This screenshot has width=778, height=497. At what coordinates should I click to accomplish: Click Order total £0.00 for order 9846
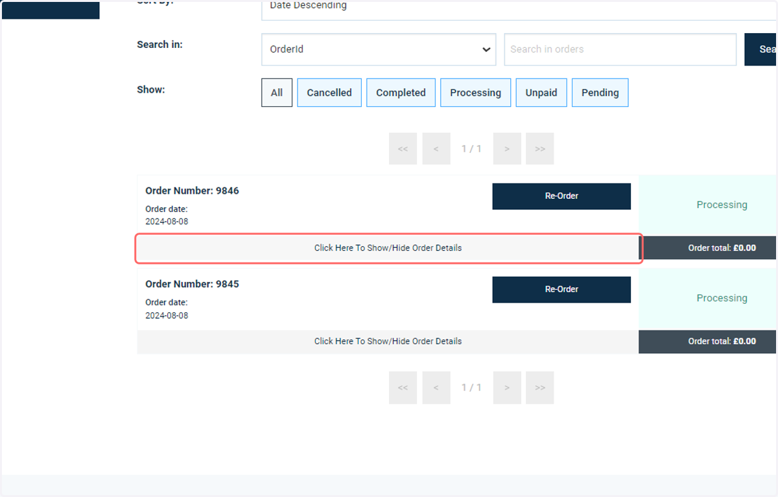point(722,248)
